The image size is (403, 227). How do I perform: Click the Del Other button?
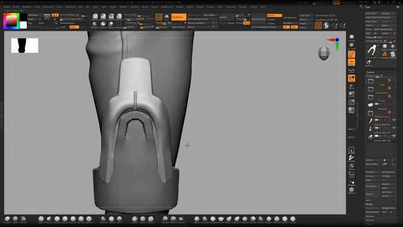click(x=388, y=192)
